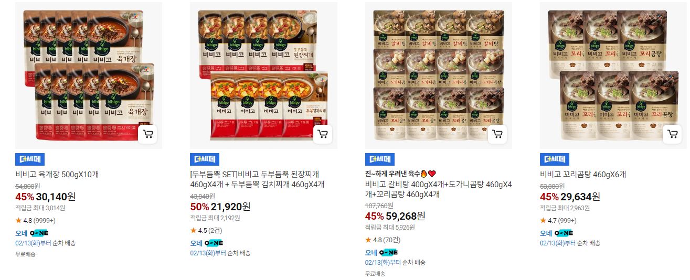Open the Yukgaejang product image
Image resolution: width=690 pixels, height=280 pixels.
pyautogui.click(x=89, y=76)
